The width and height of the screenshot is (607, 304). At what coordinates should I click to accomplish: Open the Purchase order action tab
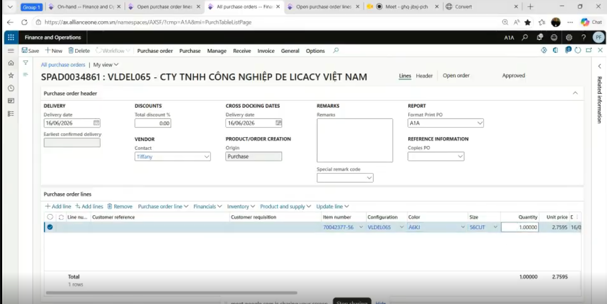coord(155,51)
